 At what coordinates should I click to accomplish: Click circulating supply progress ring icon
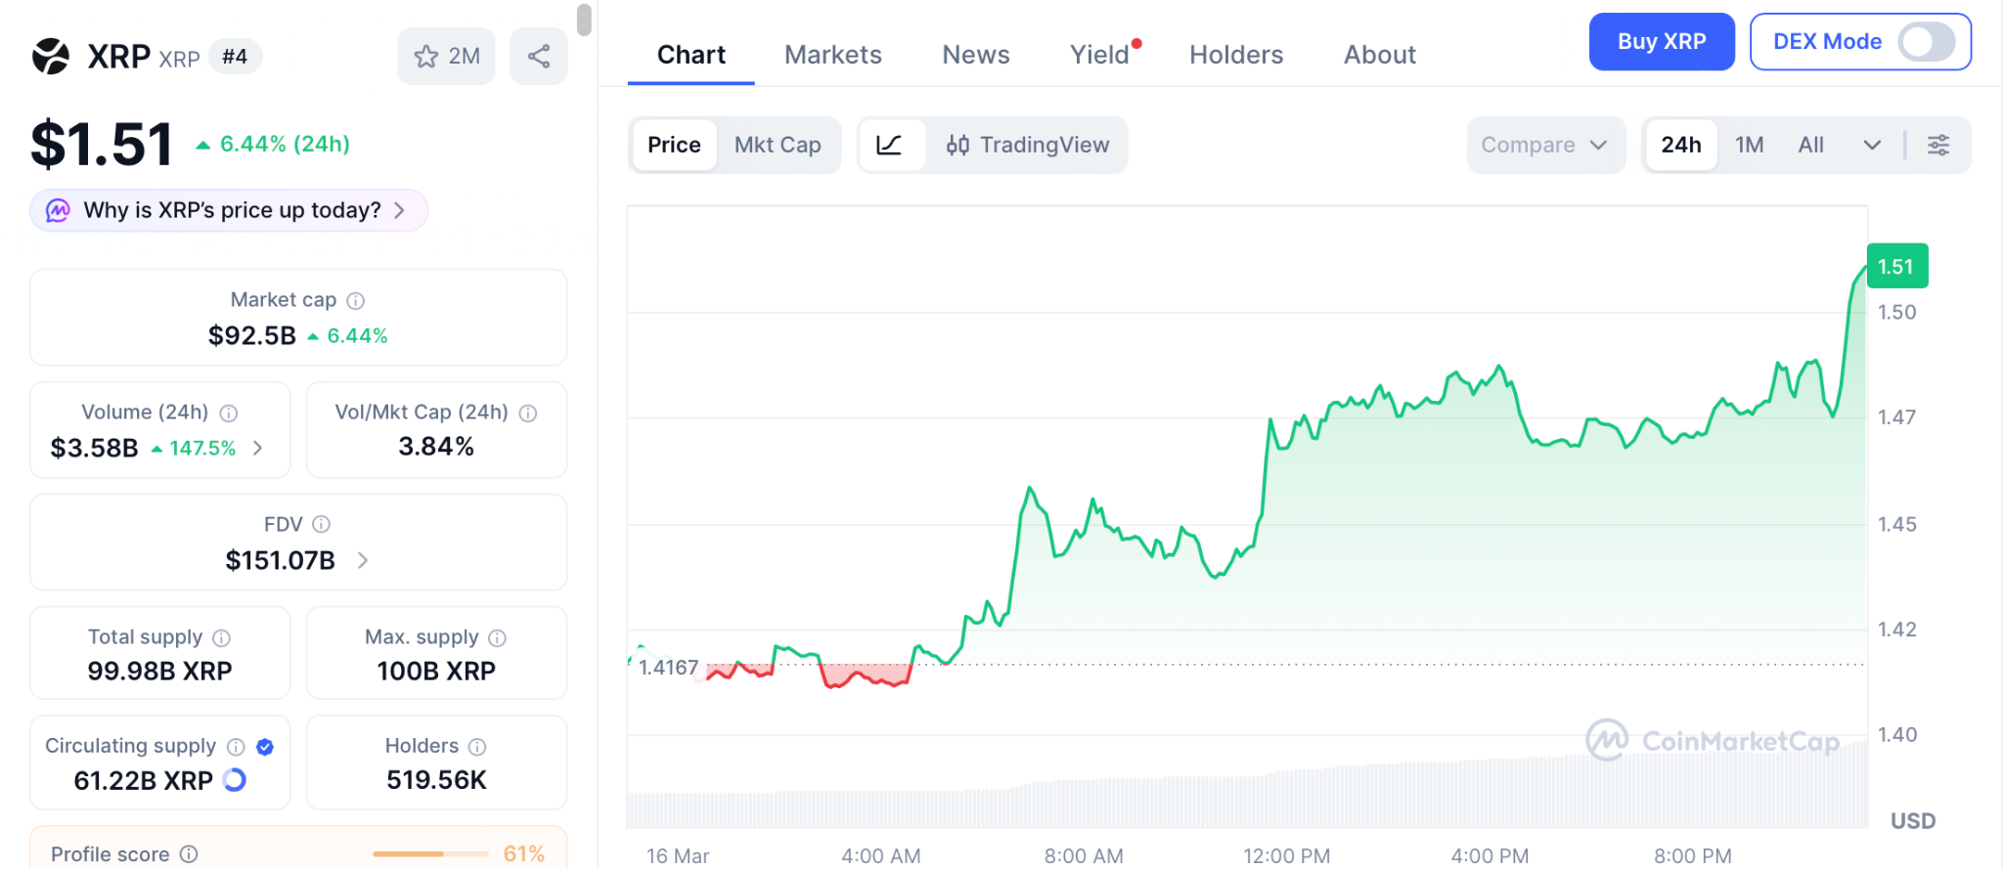coord(235,780)
